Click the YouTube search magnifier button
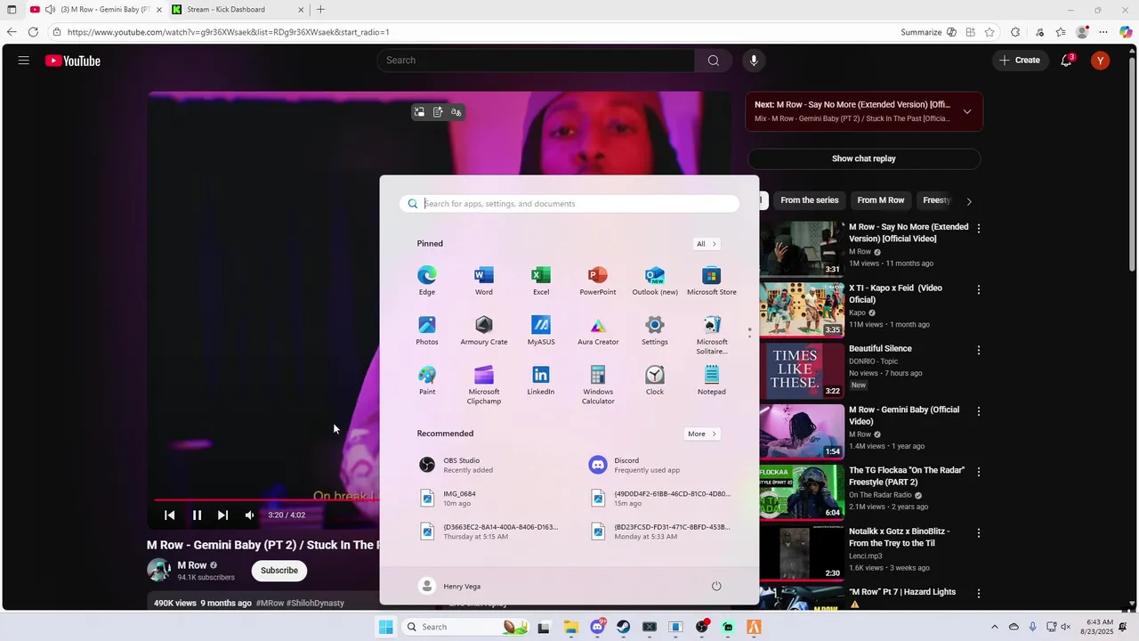 pos(714,61)
